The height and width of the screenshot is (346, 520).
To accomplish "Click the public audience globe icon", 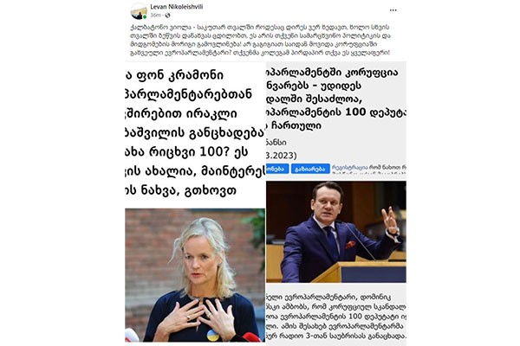I will [167, 16].
